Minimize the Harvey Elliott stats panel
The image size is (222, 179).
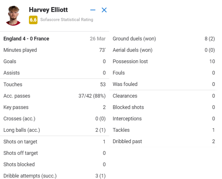pyautogui.click(x=93, y=10)
